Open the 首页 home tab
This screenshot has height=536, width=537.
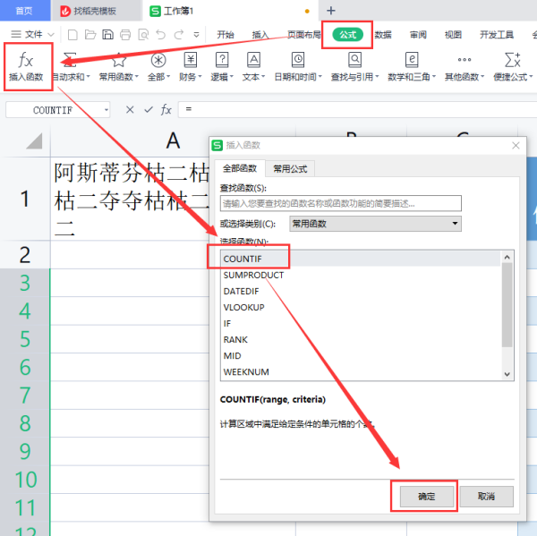coord(25,11)
